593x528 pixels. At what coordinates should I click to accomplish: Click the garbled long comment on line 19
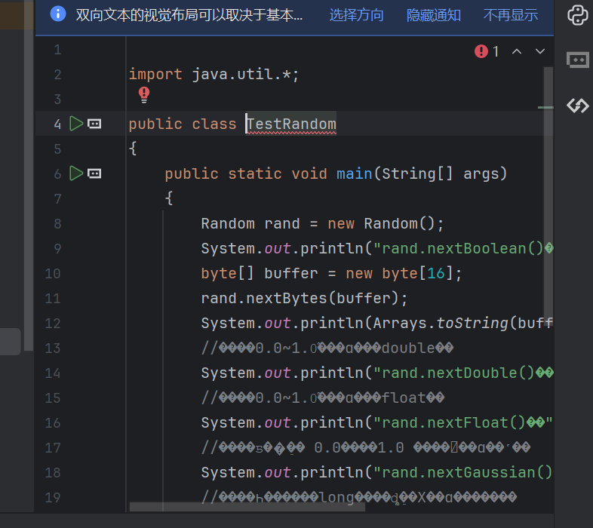[x=359, y=497]
